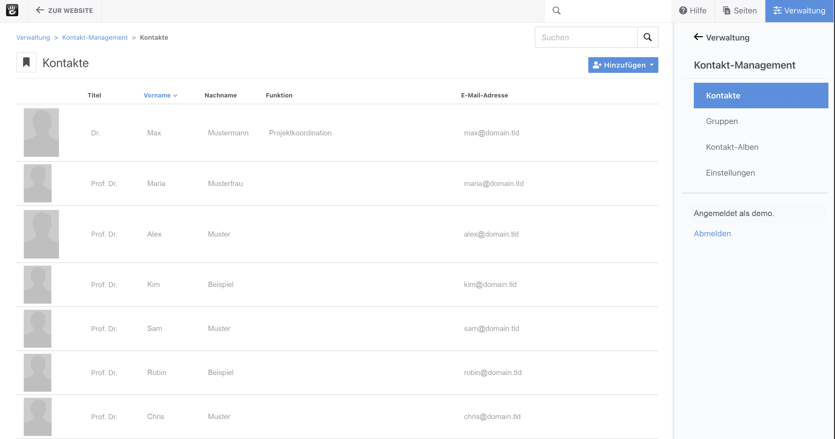Open the Hilfe help menu
The image size is (835, 439).
pos(693,11)
